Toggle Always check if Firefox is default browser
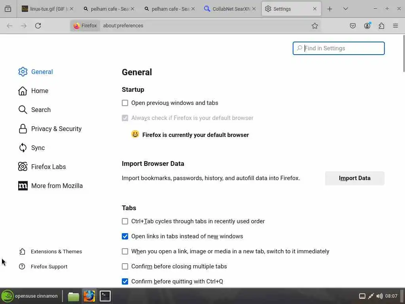 tap(125, 118)
